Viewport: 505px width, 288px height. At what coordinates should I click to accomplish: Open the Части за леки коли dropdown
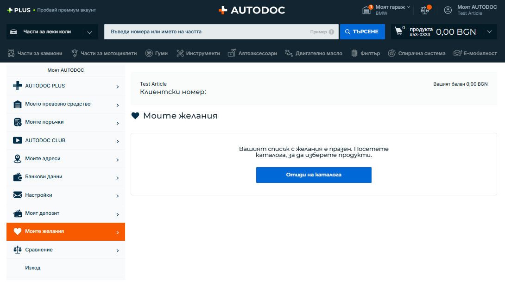[52, 32]
